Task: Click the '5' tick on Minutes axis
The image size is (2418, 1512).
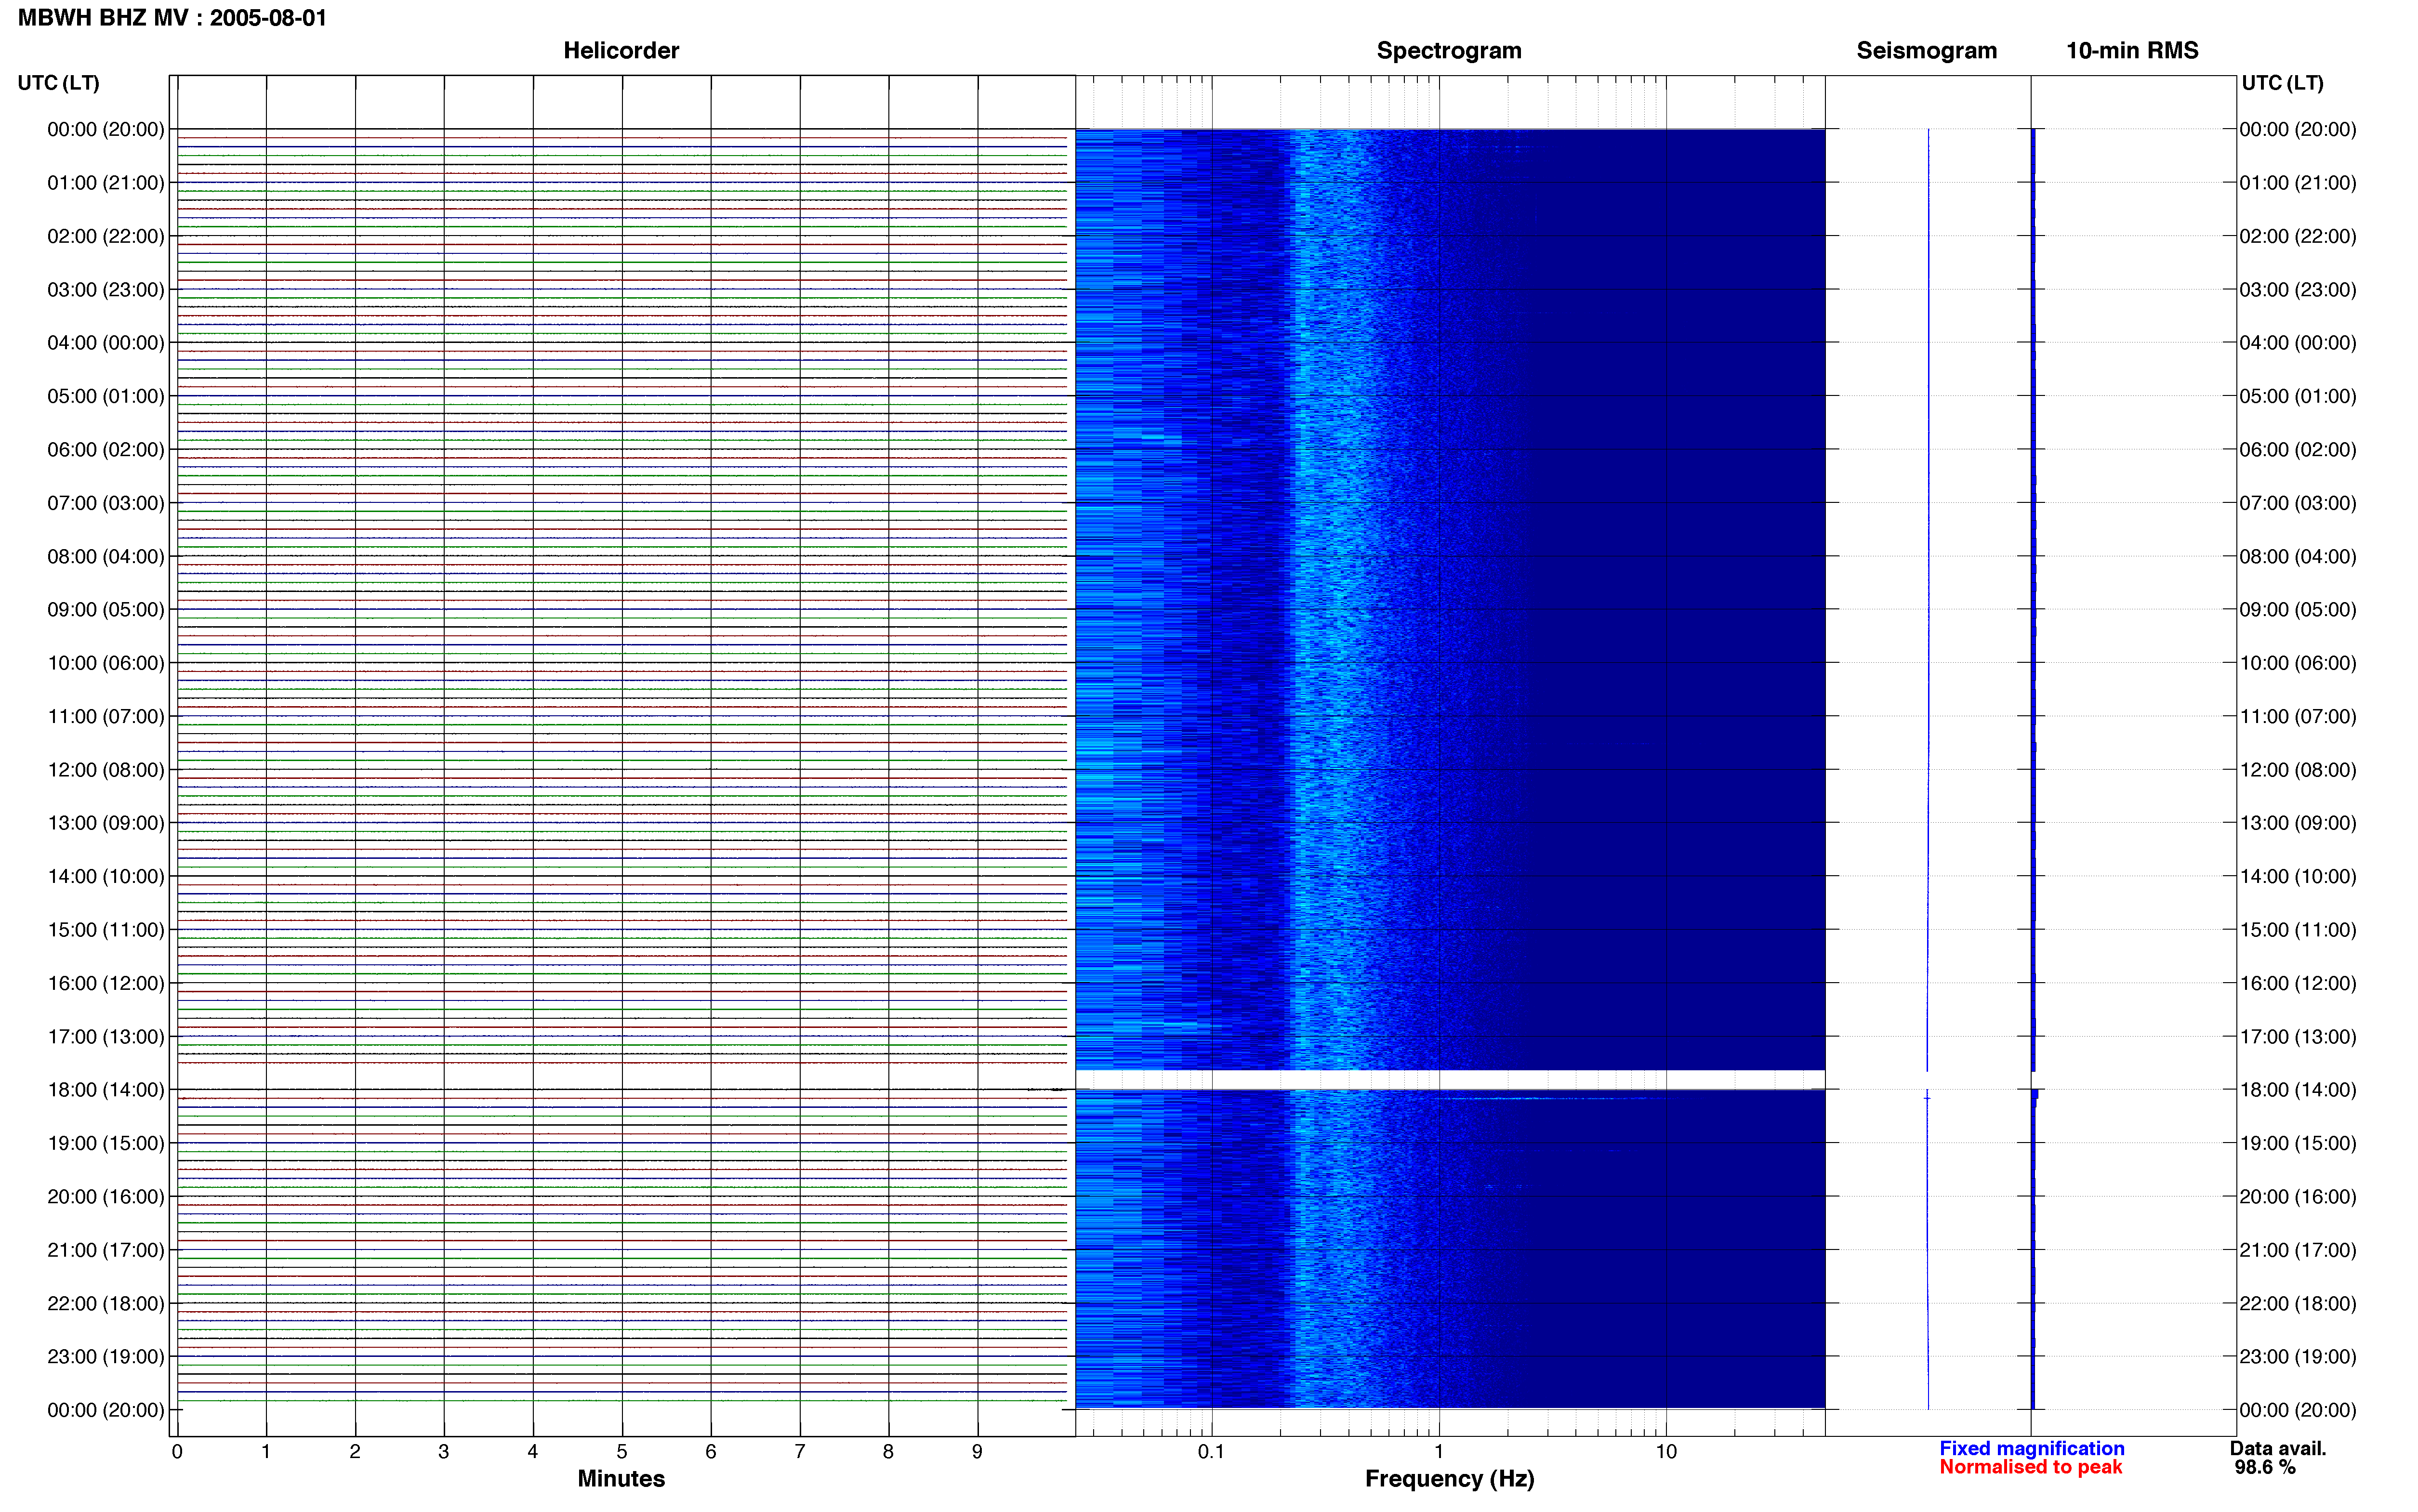Action: pyautogui.click(x=622, y=1451)
